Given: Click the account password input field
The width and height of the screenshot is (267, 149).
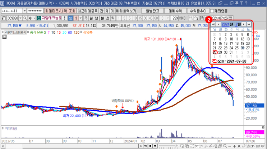Looking at the screenshot, I should (35, 11).
